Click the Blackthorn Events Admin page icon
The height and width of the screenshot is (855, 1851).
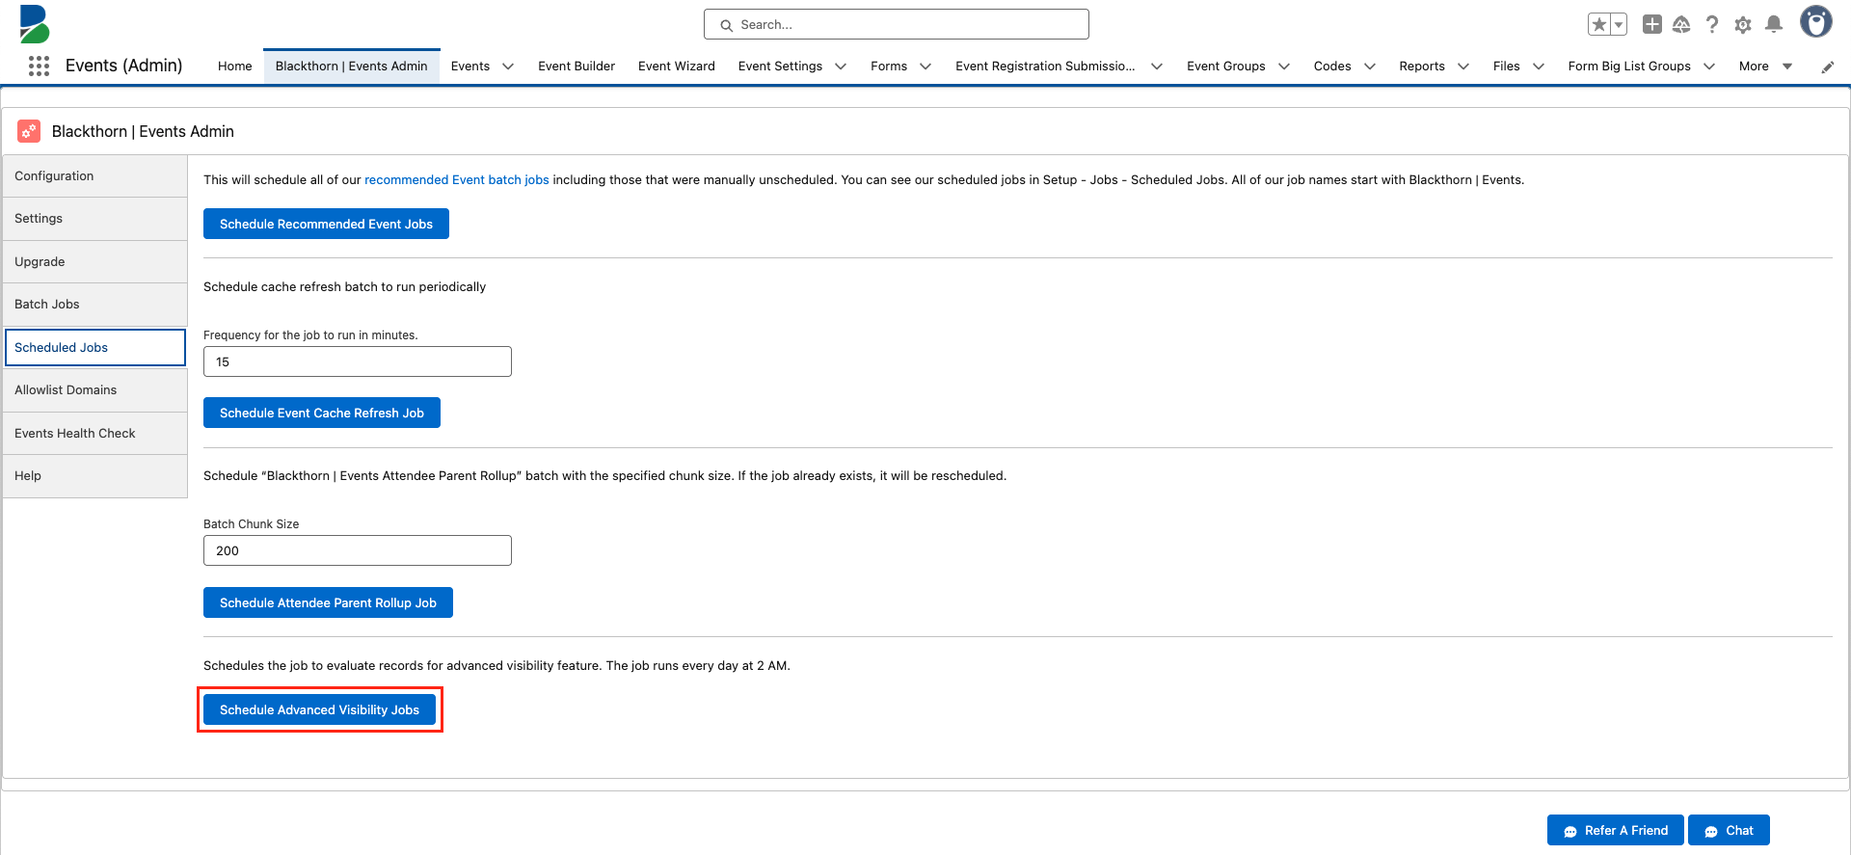coord(29,131)
